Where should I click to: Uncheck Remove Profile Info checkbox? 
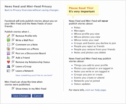point(13,36)
